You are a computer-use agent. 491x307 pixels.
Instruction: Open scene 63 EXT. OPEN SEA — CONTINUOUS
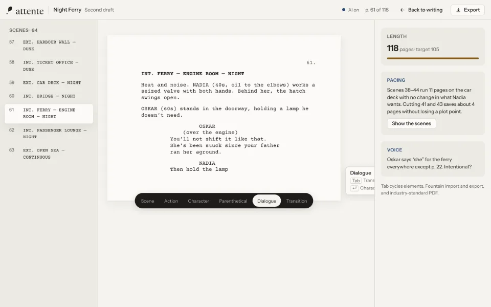pos(49,153)
